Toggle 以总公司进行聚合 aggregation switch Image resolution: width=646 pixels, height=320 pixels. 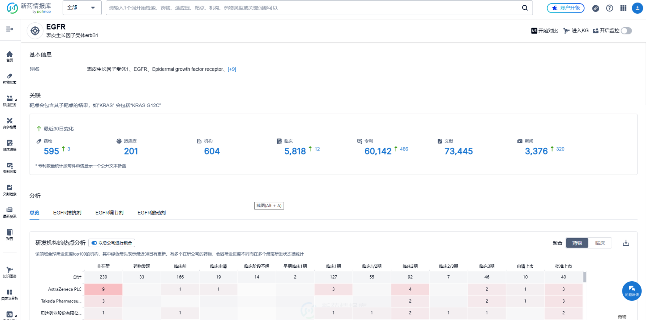click(95, 243)
